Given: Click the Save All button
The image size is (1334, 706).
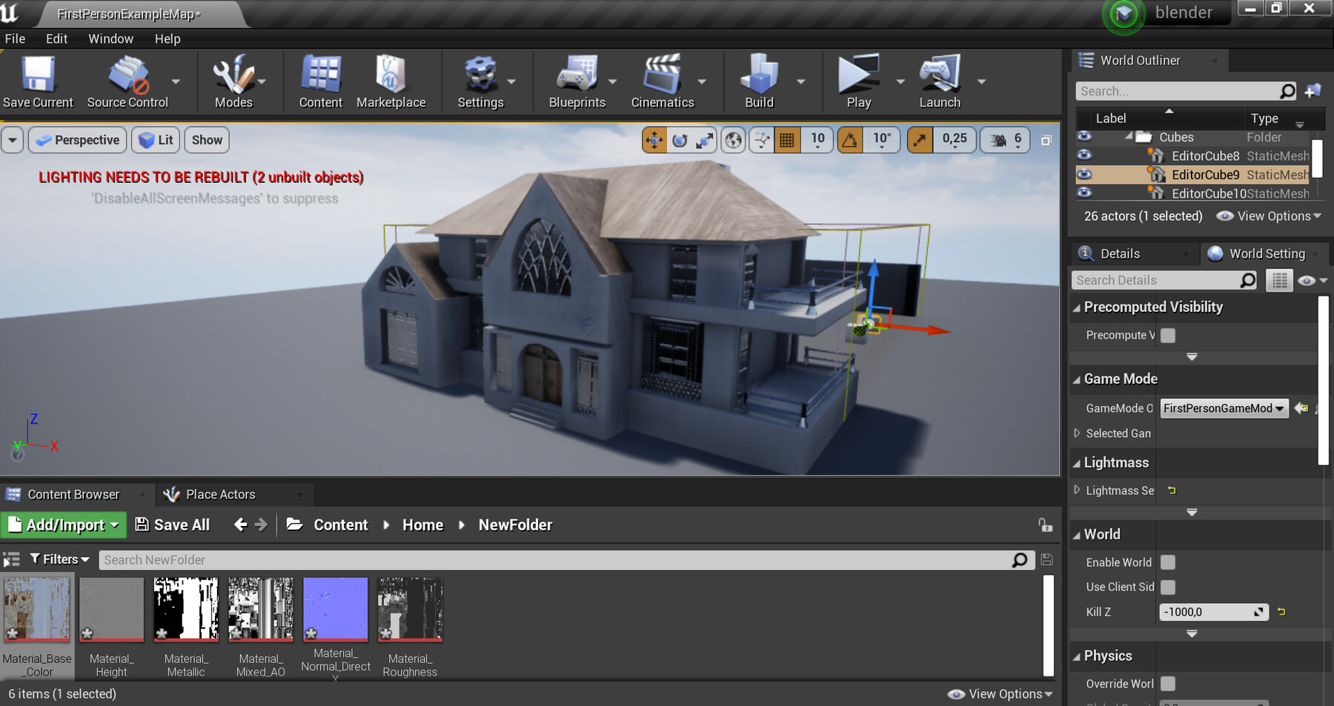Looking at the screenshot, I should [x=172, y=524].
